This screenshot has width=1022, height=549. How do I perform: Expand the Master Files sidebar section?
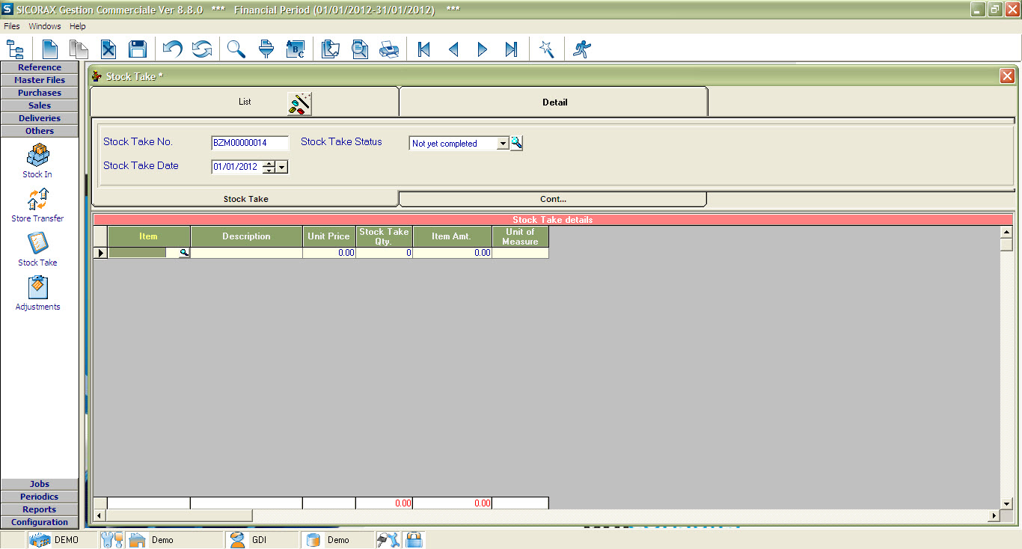(40, 80)
